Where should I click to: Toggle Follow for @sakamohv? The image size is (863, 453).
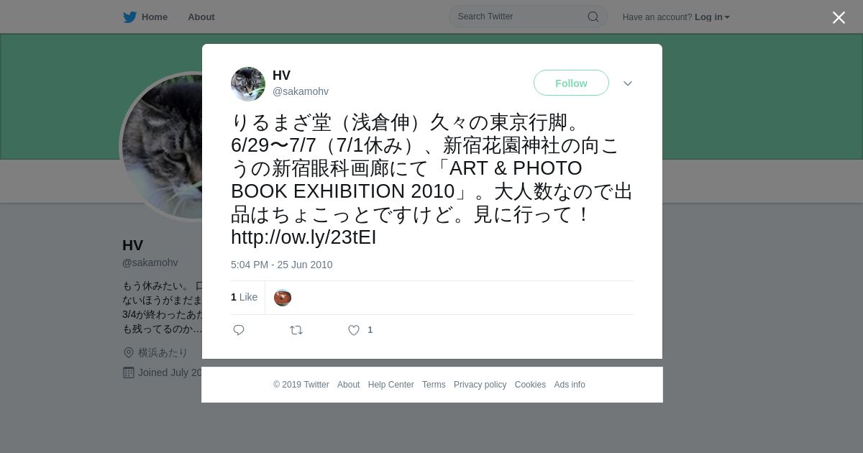point(571,83)
